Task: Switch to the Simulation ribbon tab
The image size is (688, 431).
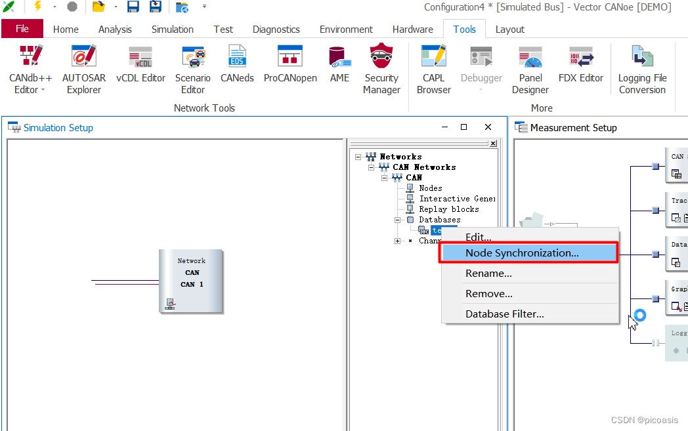Action: 173,30
